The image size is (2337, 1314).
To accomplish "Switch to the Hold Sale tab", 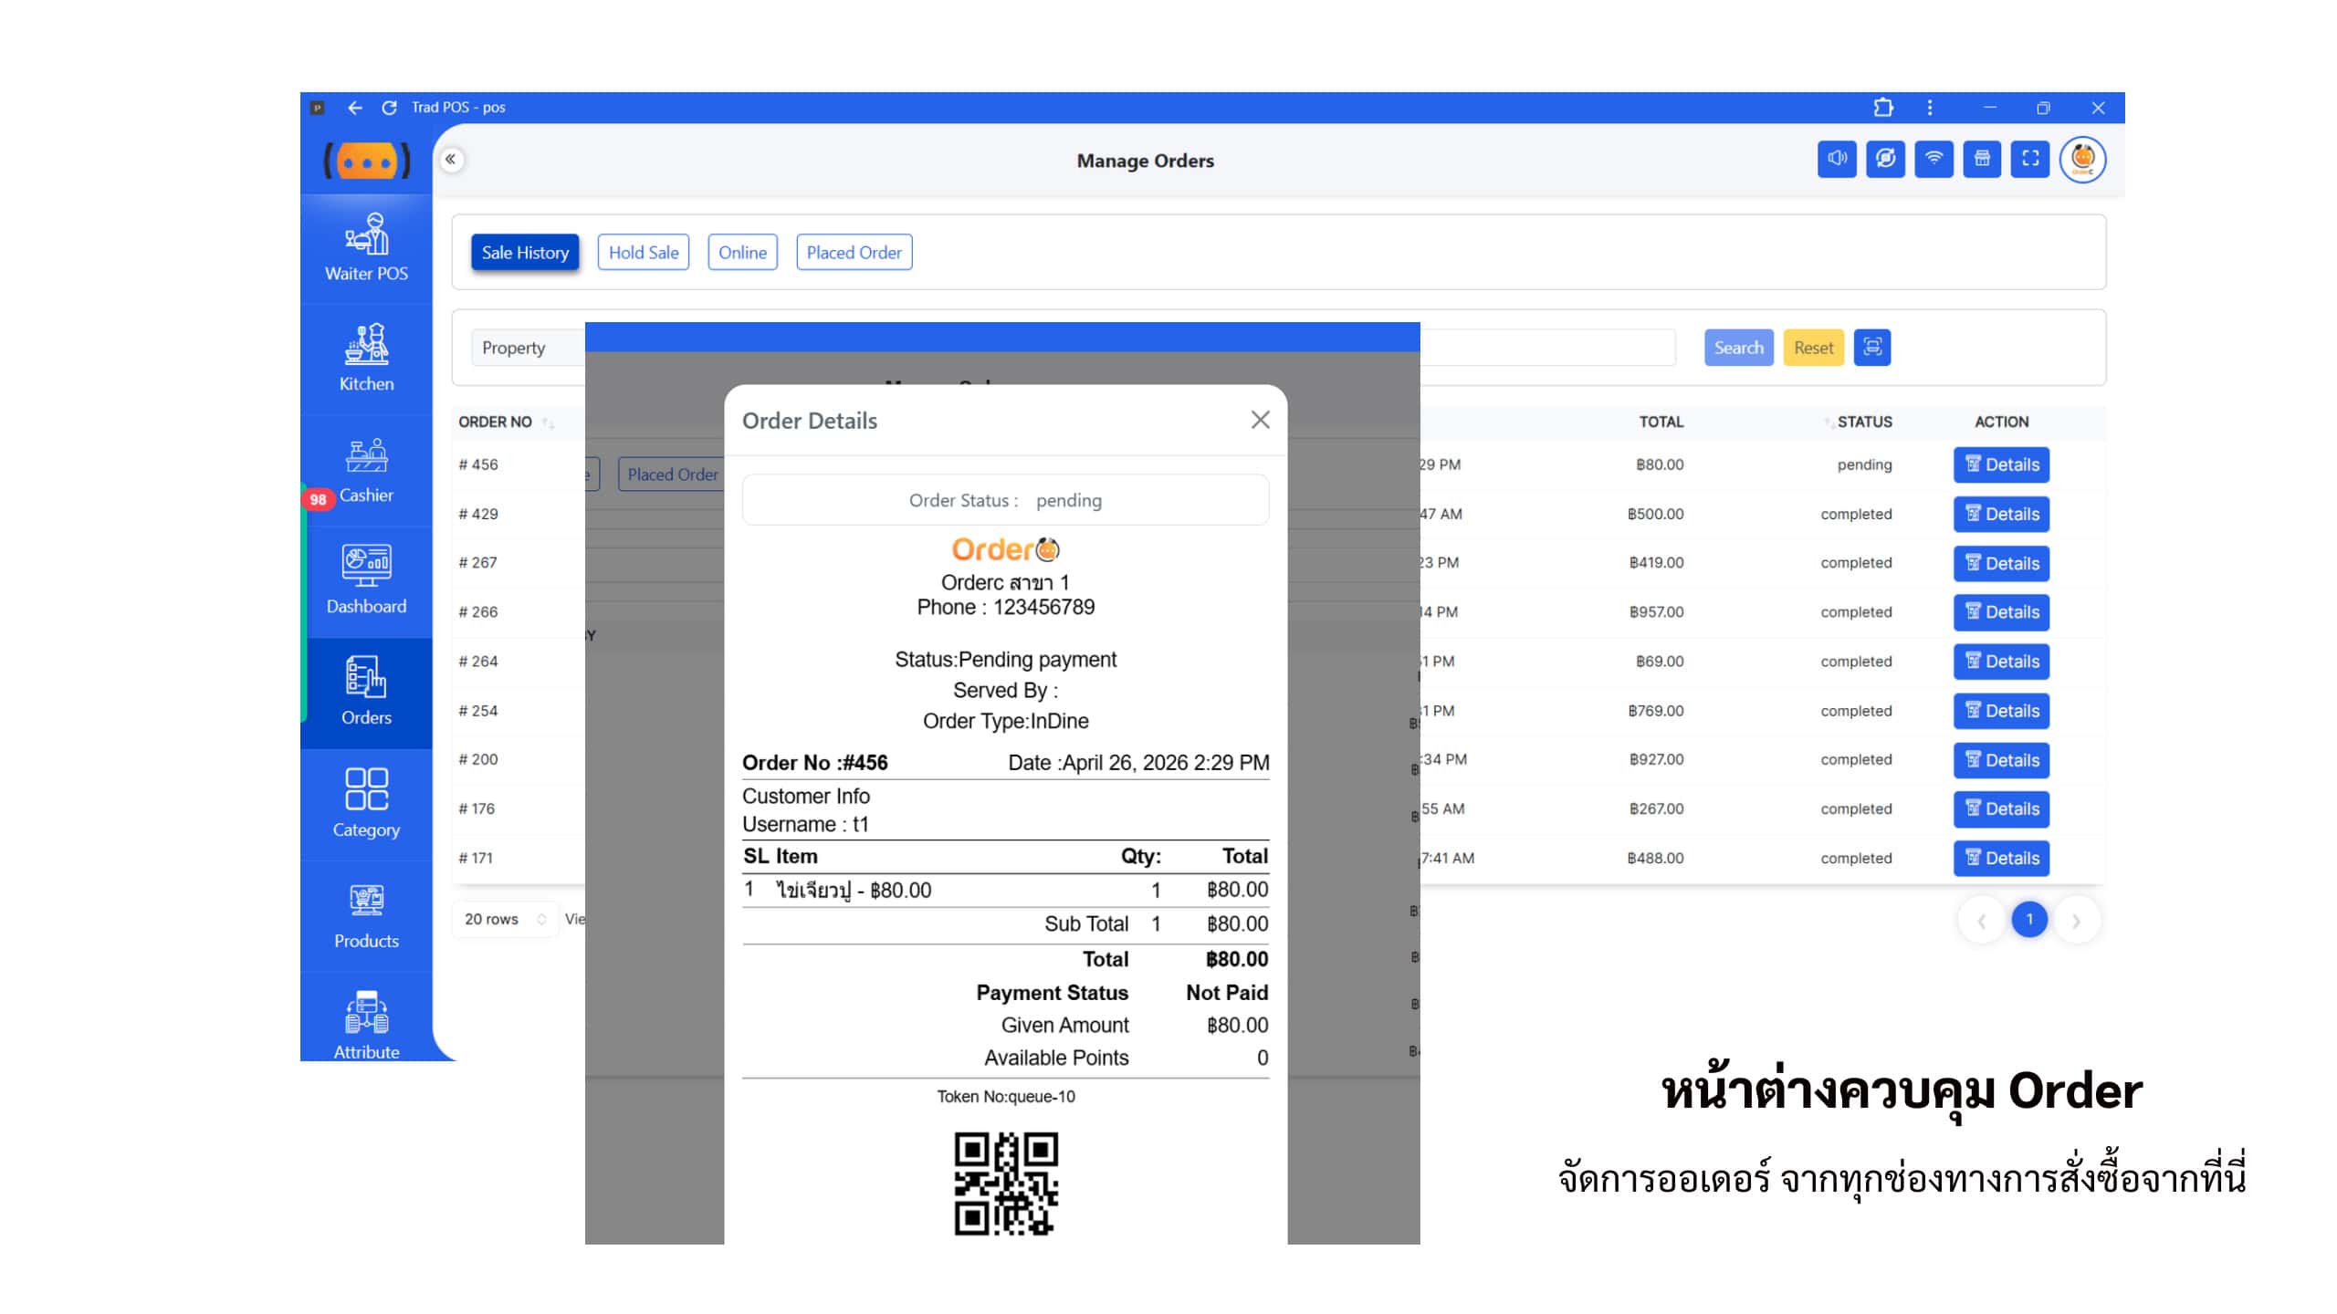I will pos(644,253).
